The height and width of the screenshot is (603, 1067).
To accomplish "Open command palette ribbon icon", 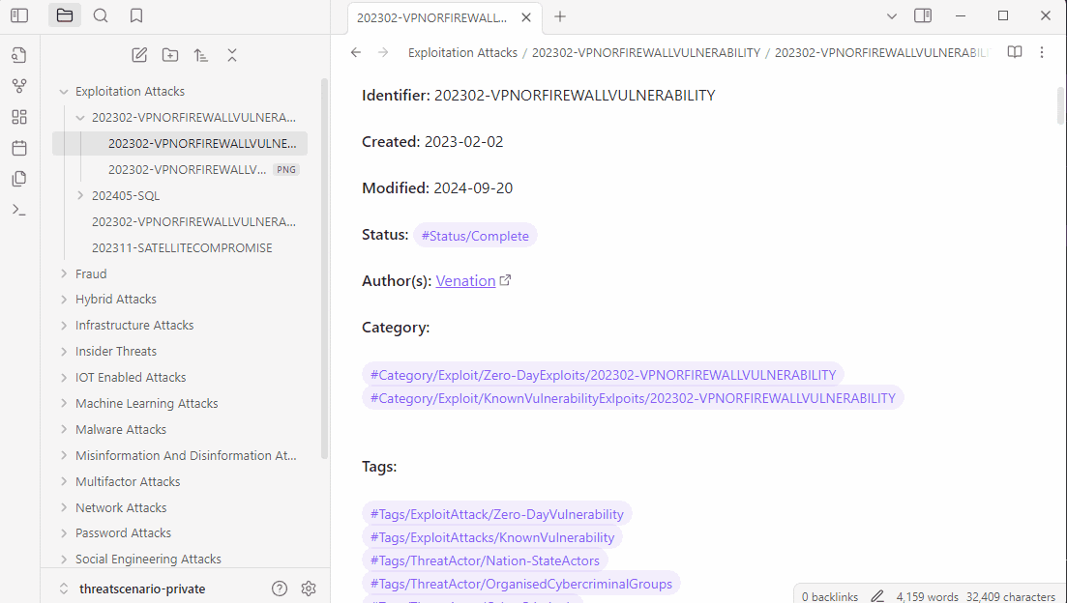I will tap(19, 210).
